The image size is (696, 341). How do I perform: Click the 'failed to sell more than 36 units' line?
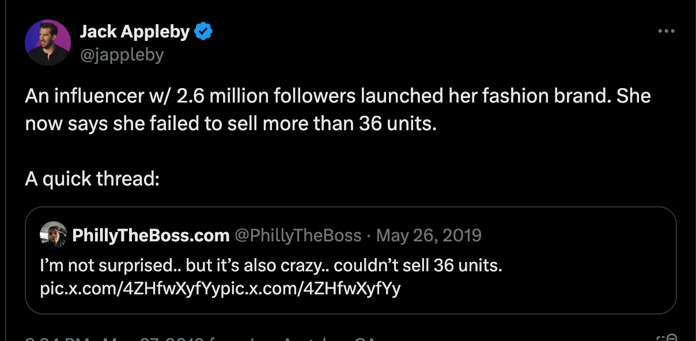(x=230, y=123)
